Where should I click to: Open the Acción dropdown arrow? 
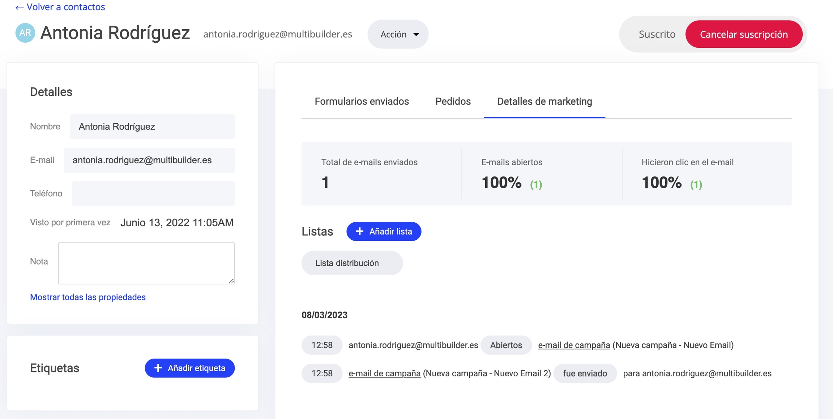pyautogui.click(x=416, y=34)
